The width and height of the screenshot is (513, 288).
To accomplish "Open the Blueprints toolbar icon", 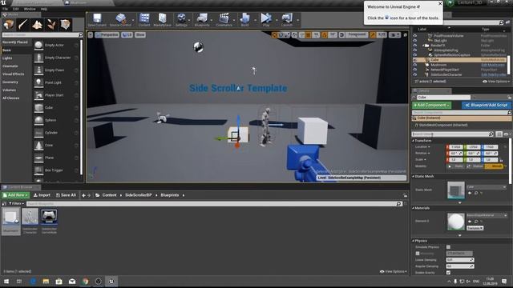I will click(202, 20).
